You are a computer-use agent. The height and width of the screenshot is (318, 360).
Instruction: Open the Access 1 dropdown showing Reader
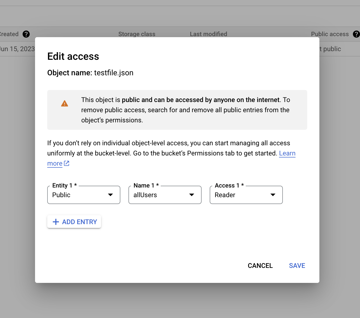coord(246,195)
